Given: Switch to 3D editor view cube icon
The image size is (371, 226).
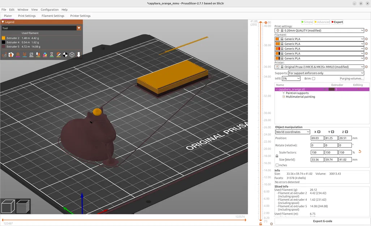Looking at the screenshot, I should pyautogui.click(x=8, y=206).
